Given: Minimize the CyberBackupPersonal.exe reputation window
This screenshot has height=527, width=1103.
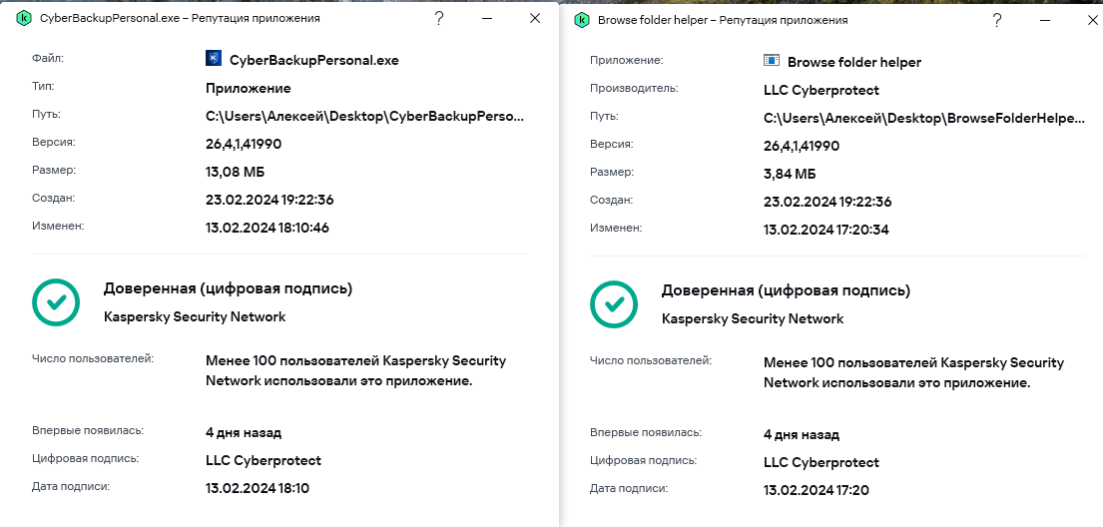Looking at the screenshot, I should (x=486, y=19).
